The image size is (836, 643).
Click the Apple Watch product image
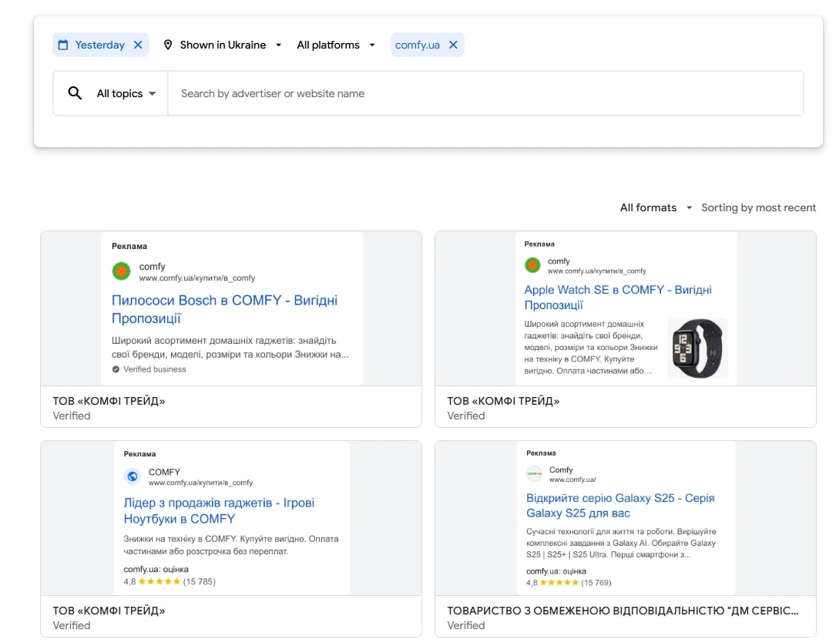pyautogui.click(x=697, y=348)
